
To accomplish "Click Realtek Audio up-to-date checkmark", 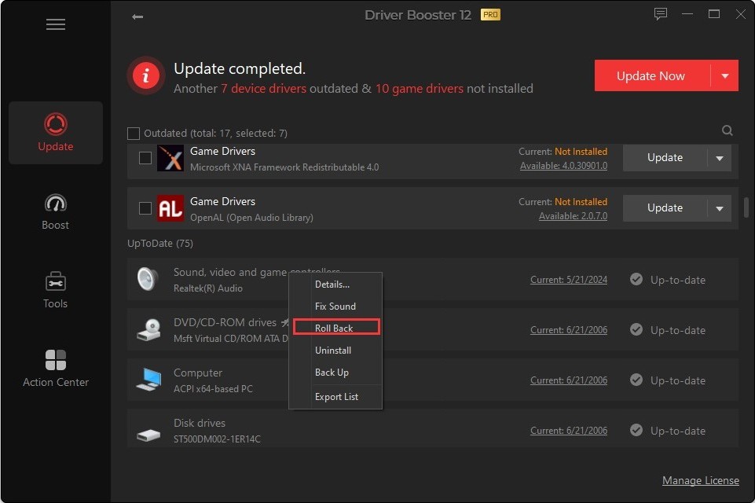I will pos(636,280).
